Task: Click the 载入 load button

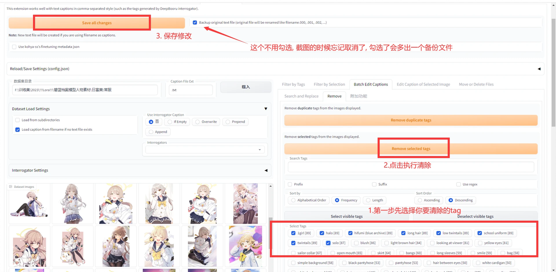Action: (246, 87)
